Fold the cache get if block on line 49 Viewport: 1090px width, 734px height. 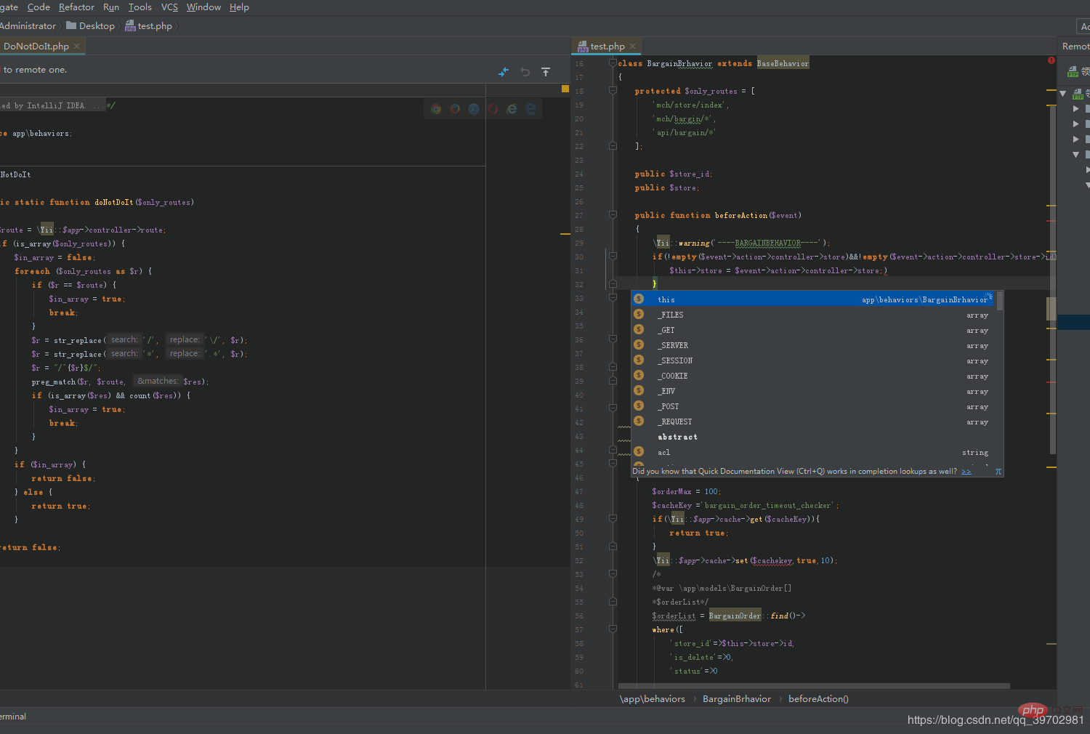613,519
